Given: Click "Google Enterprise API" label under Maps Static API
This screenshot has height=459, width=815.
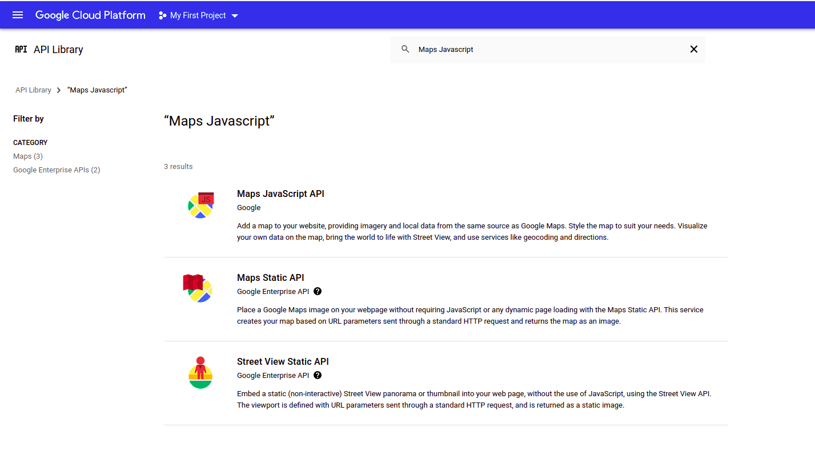Looking at the screenshot, I should tap(273, 292).
